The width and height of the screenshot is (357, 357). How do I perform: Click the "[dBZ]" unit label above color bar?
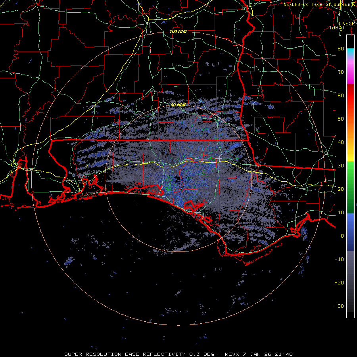pos(337,28)
